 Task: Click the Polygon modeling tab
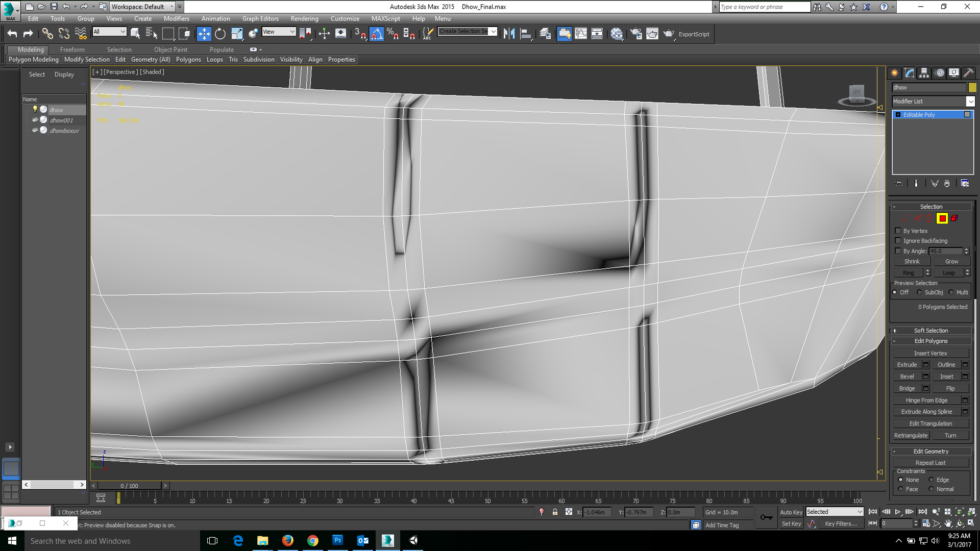[x=32, y=59]
